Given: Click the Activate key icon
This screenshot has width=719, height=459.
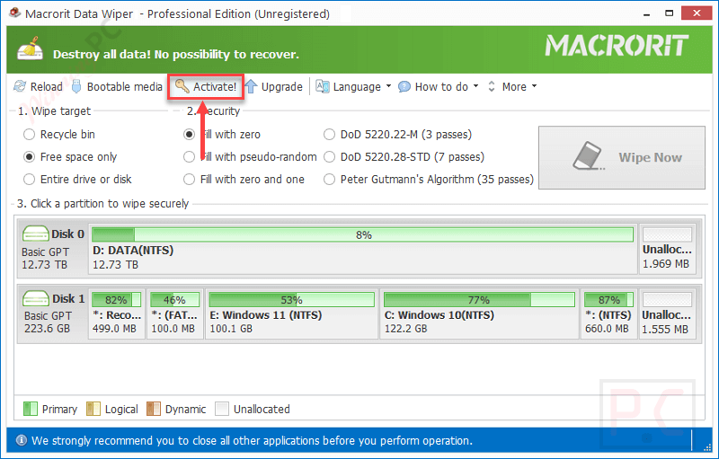Looking at the screenshot, I should tap(182, 86).
